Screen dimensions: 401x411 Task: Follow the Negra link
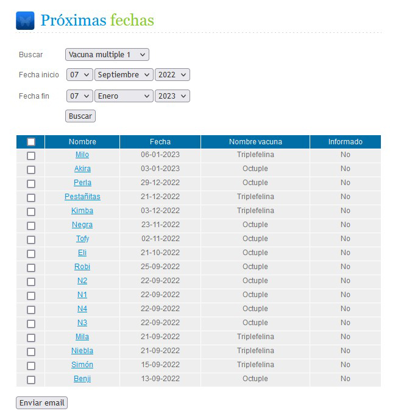(82, 225)
